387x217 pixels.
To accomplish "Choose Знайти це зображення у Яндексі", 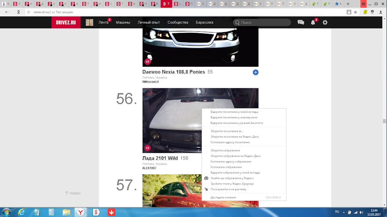I will point(244,178).
